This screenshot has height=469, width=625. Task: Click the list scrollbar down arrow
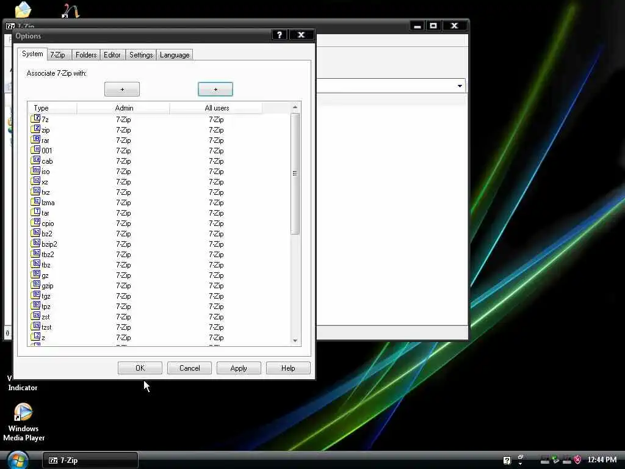coord(295,340)
